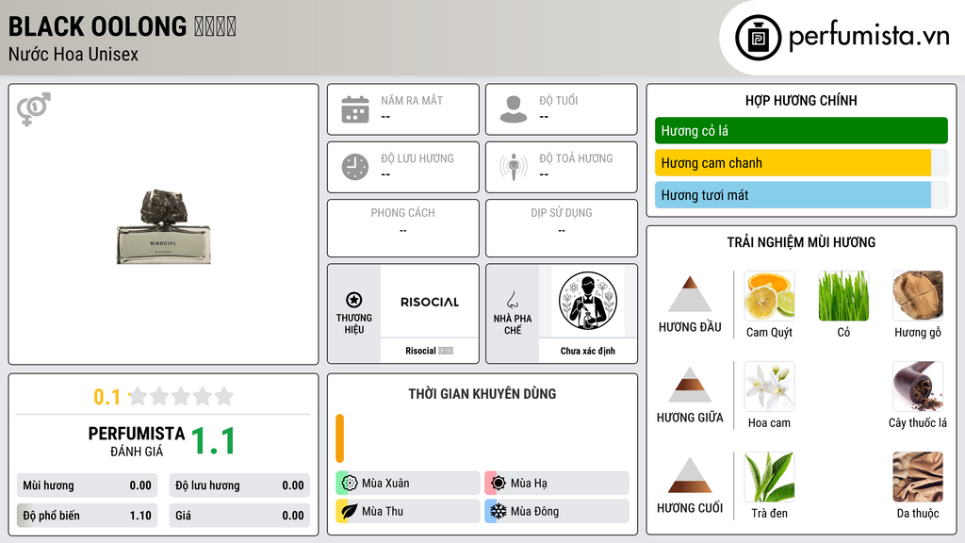Screen dimensions: 965x543
Task: Click the Hương đầu pyramid icon
Action: point(690,294)
